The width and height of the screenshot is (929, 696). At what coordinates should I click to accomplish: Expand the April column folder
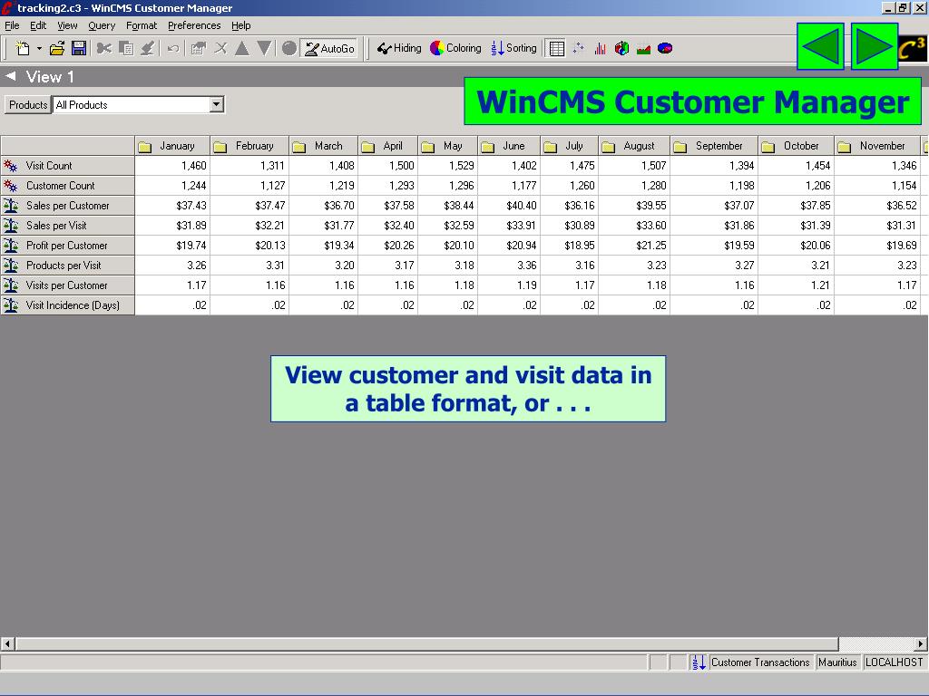368,147
